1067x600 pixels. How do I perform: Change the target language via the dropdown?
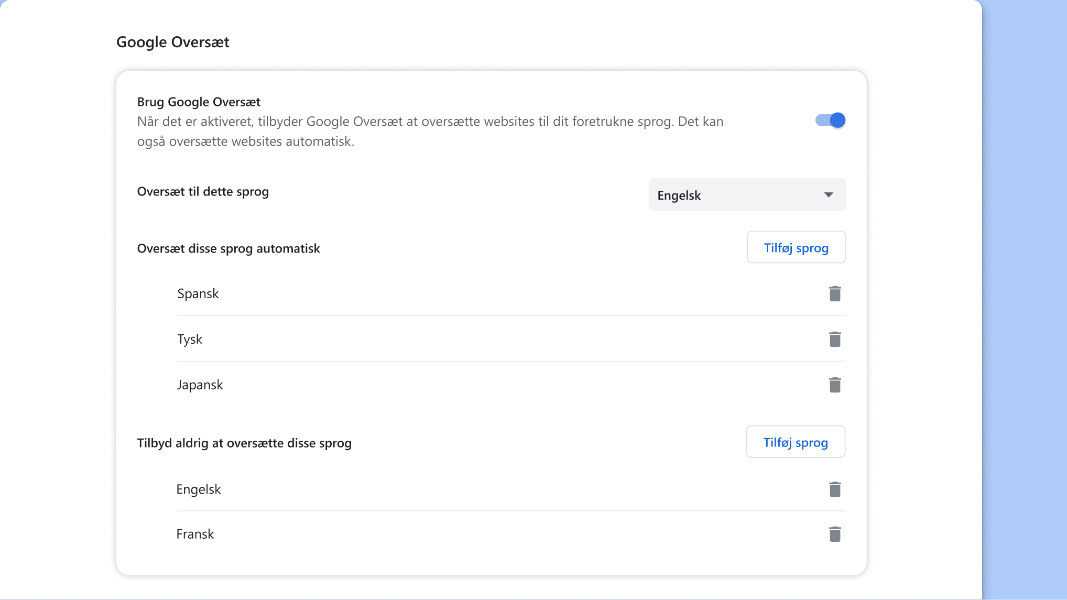(x=747, y=194)
